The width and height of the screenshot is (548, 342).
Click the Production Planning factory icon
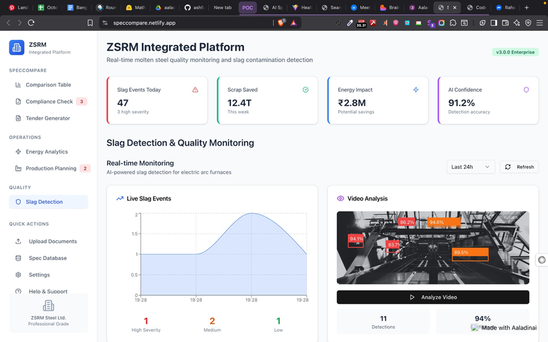click(18, 168)
